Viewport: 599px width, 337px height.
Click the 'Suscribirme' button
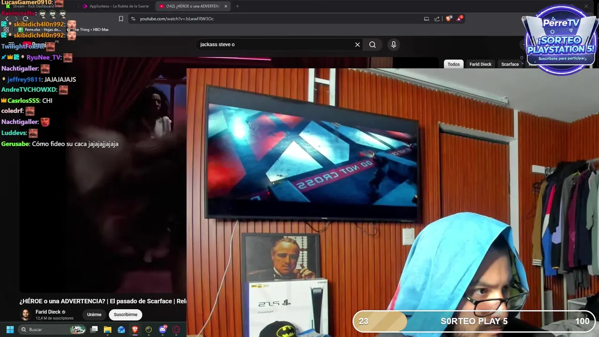pos(125,315)
